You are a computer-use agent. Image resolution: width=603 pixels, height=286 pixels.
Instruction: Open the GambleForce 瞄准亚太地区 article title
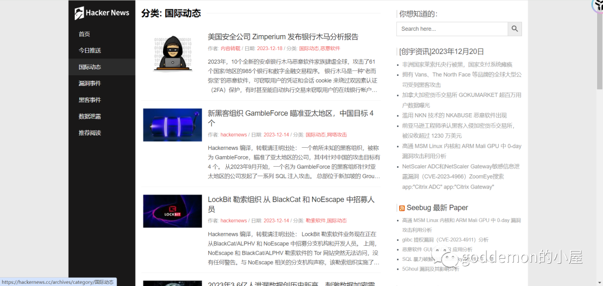(291, 118)
